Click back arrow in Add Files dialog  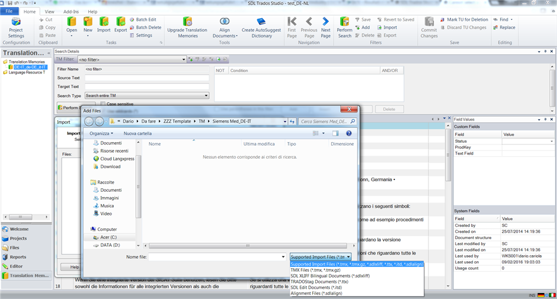coord(89,121)
